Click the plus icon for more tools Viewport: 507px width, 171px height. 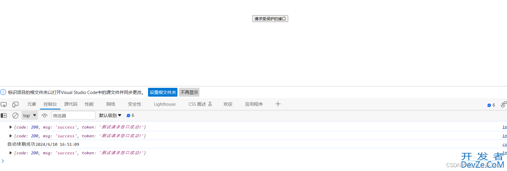278,104
